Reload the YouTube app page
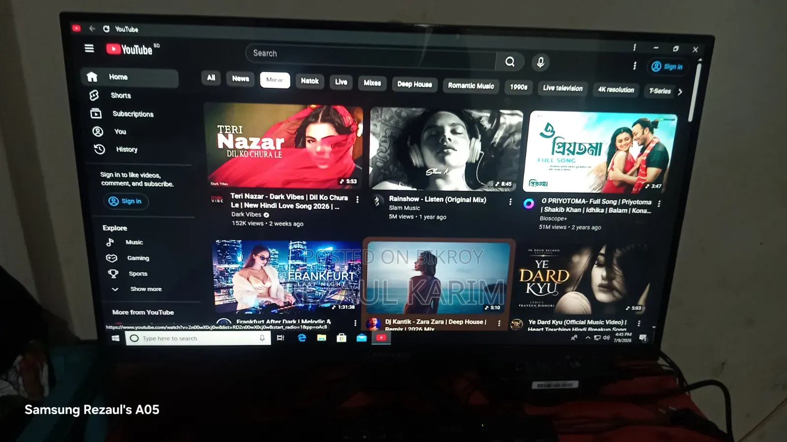The image size is (787, 442). [x=106, y=29]
